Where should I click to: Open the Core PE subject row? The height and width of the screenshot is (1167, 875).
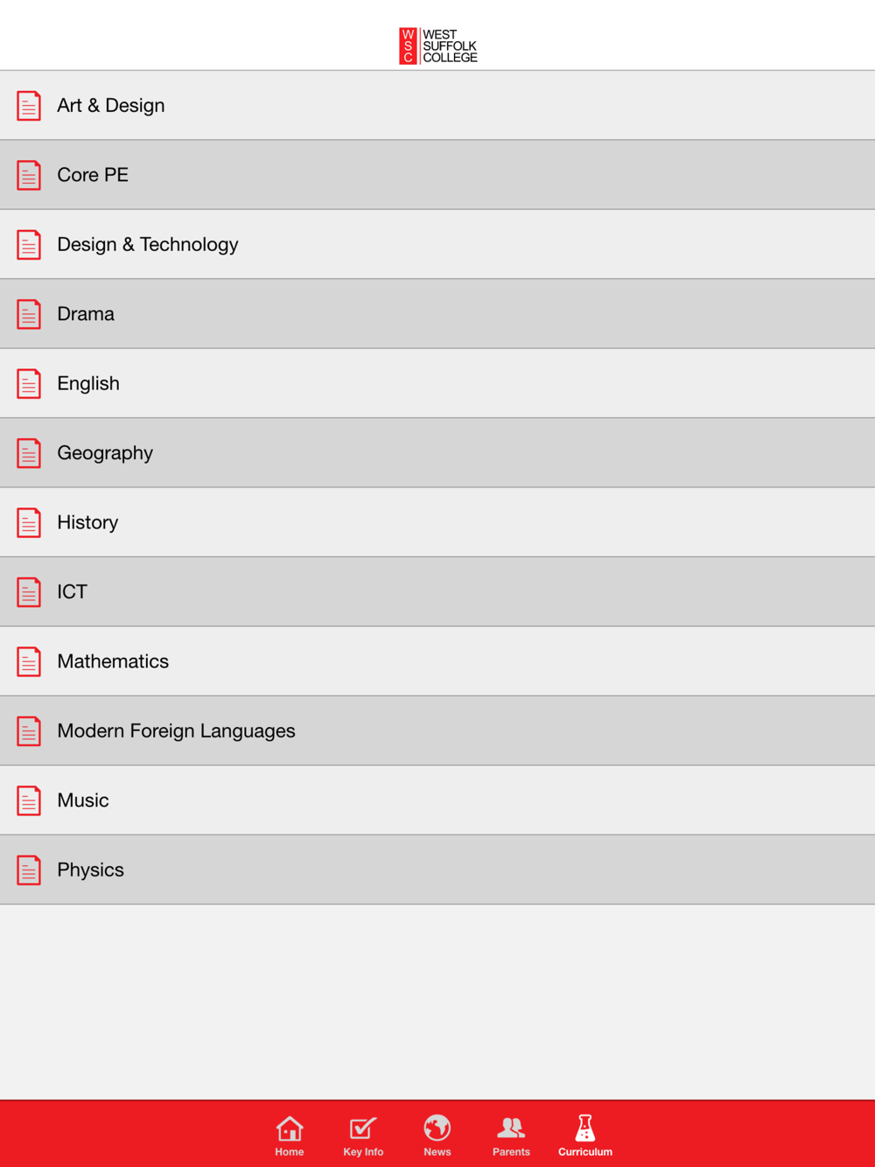pos(437,175)
